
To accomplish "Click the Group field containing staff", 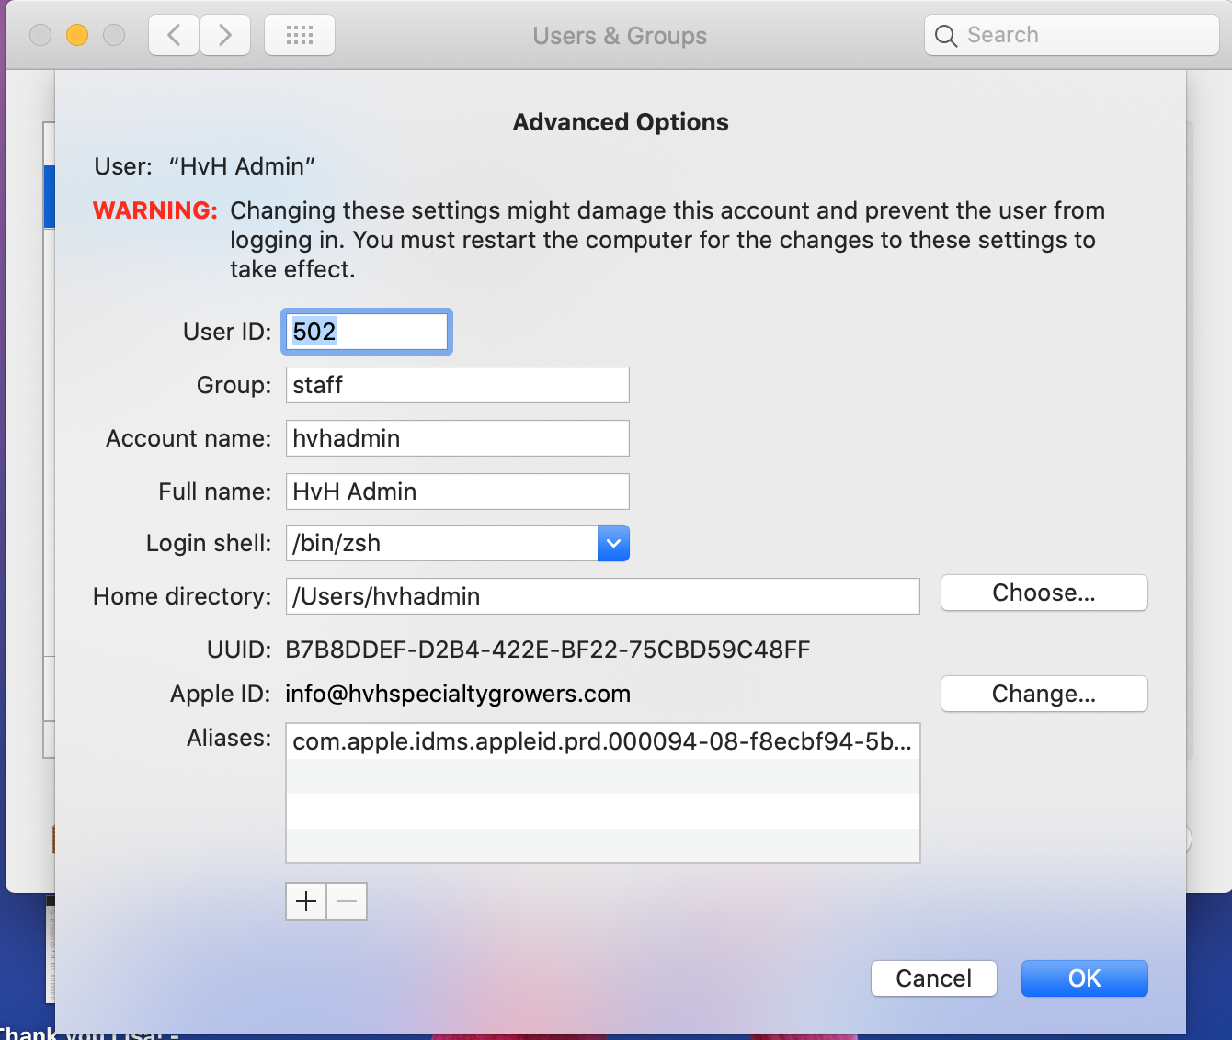I will point(457,385).
